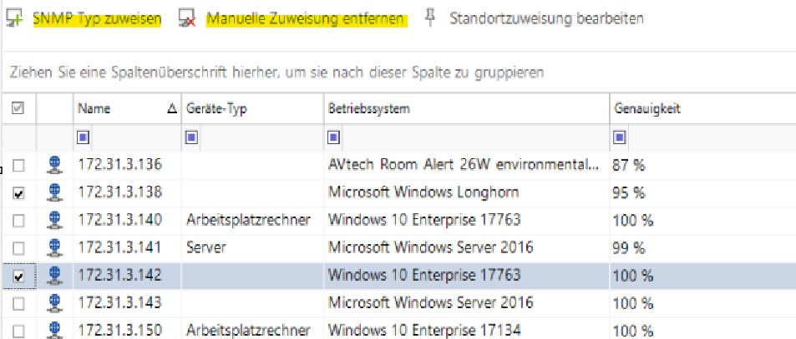Image resolution: width=796 pixels, height=339 pixels.
Task: Click device icon for 172.31.3.136
Action: [55, 166]
